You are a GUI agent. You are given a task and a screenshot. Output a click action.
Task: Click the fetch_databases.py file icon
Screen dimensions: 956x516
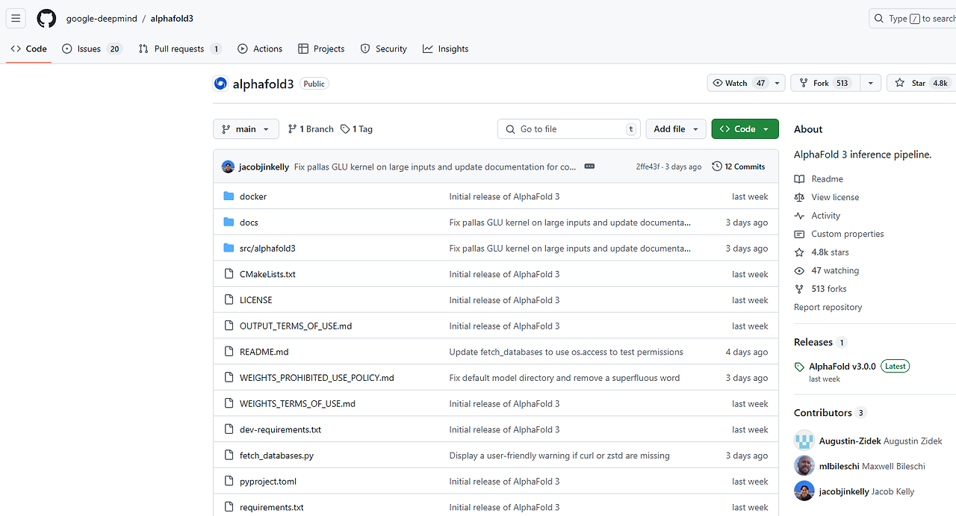(x=229, y=456)
